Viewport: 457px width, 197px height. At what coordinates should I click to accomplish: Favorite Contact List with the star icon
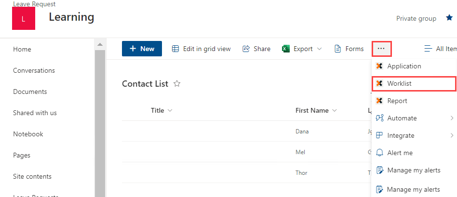click(177, 84)
